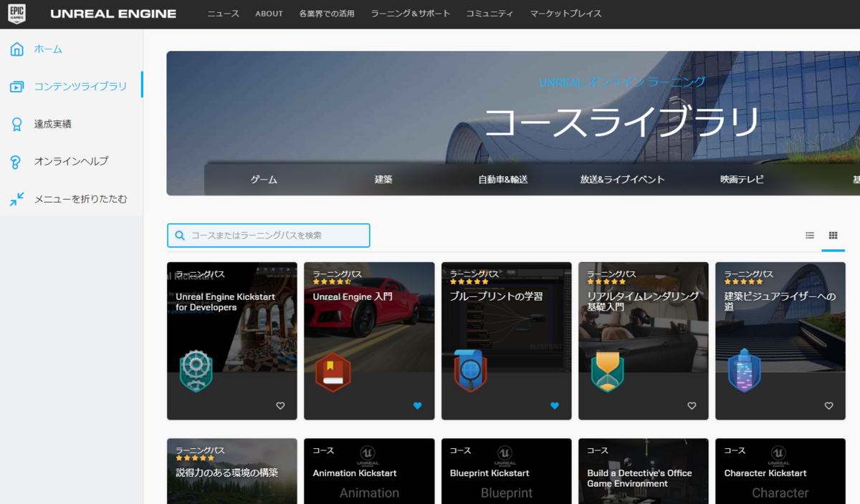Click the Epic Games logo
The image size is (860, 504).
tap(16, 14)
